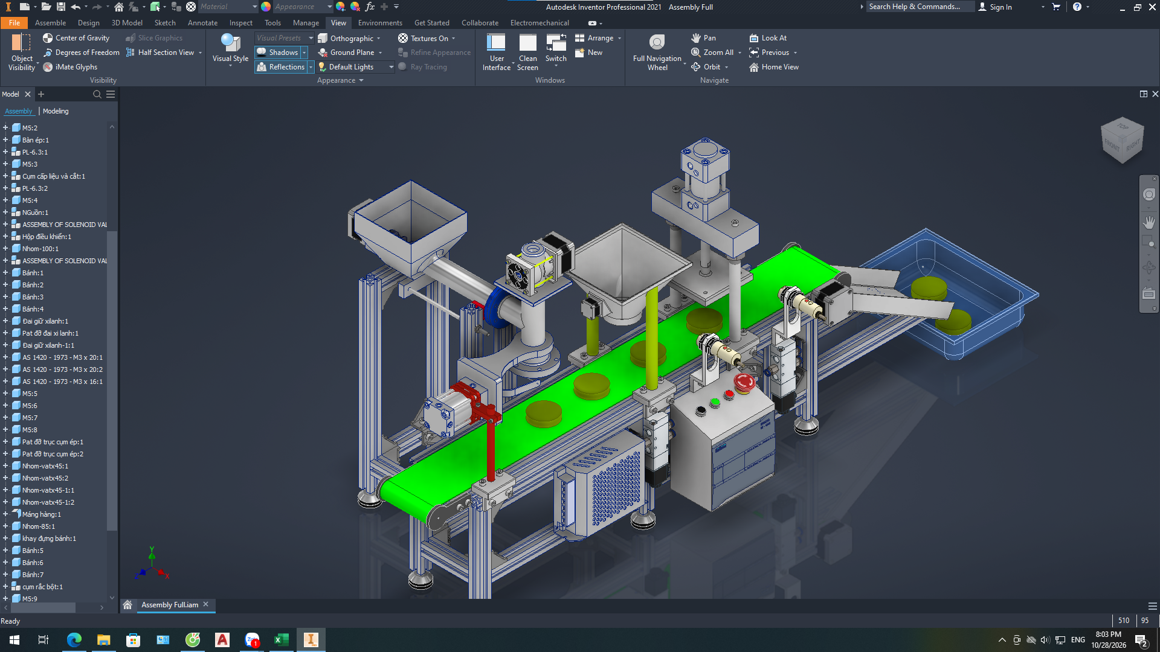Click the Look At tool
This screenshot has width=1160, height=652.
pos(768,38)
